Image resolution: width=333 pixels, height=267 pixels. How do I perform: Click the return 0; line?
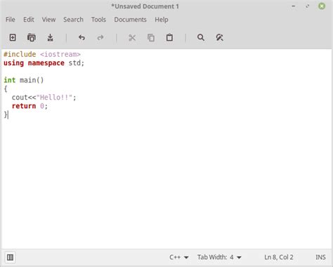[30, 106]
